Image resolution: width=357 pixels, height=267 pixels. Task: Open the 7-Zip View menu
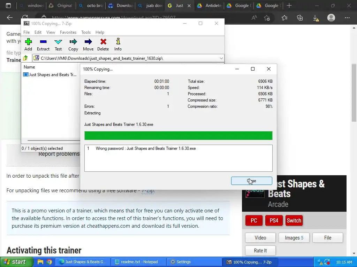point(51,32)
